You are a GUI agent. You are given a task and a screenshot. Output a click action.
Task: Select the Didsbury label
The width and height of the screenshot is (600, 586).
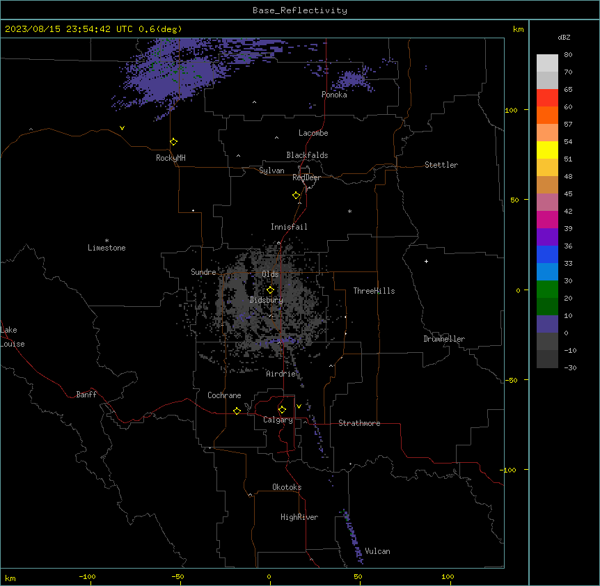[267, 300]
